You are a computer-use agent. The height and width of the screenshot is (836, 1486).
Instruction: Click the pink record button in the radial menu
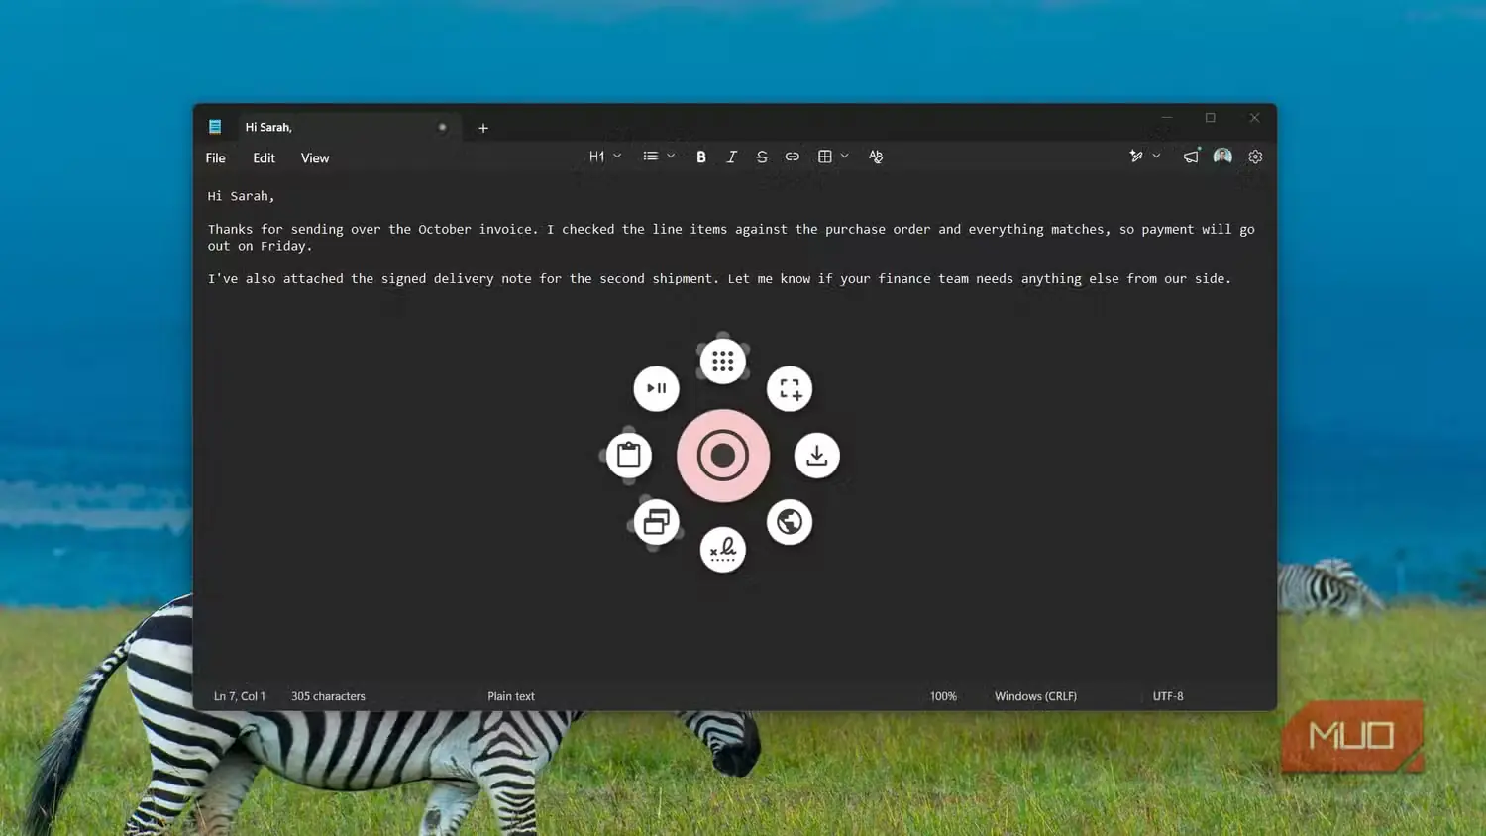tap(723, 456)
